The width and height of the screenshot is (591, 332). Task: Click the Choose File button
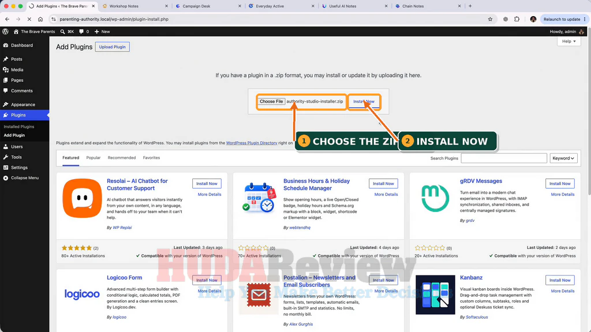tap(271, 101)
